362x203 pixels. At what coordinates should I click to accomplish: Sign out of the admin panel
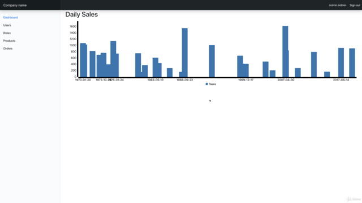pyautogui.click(x=355, y=5)
